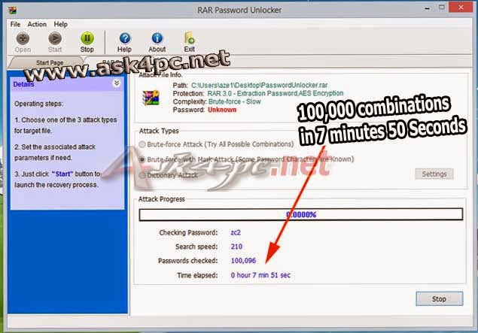Image resolution: width=478 pixels, height=333 pixels.
Task: Click the archive path PasswordUnlocker.rar
Action: [260, 85]
